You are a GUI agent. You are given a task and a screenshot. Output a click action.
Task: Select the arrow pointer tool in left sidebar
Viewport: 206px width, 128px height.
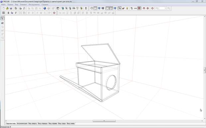[2, 19]
